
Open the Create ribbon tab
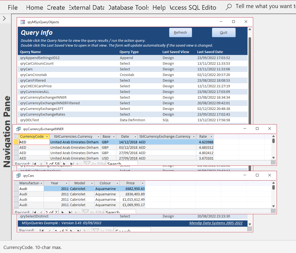56,8
